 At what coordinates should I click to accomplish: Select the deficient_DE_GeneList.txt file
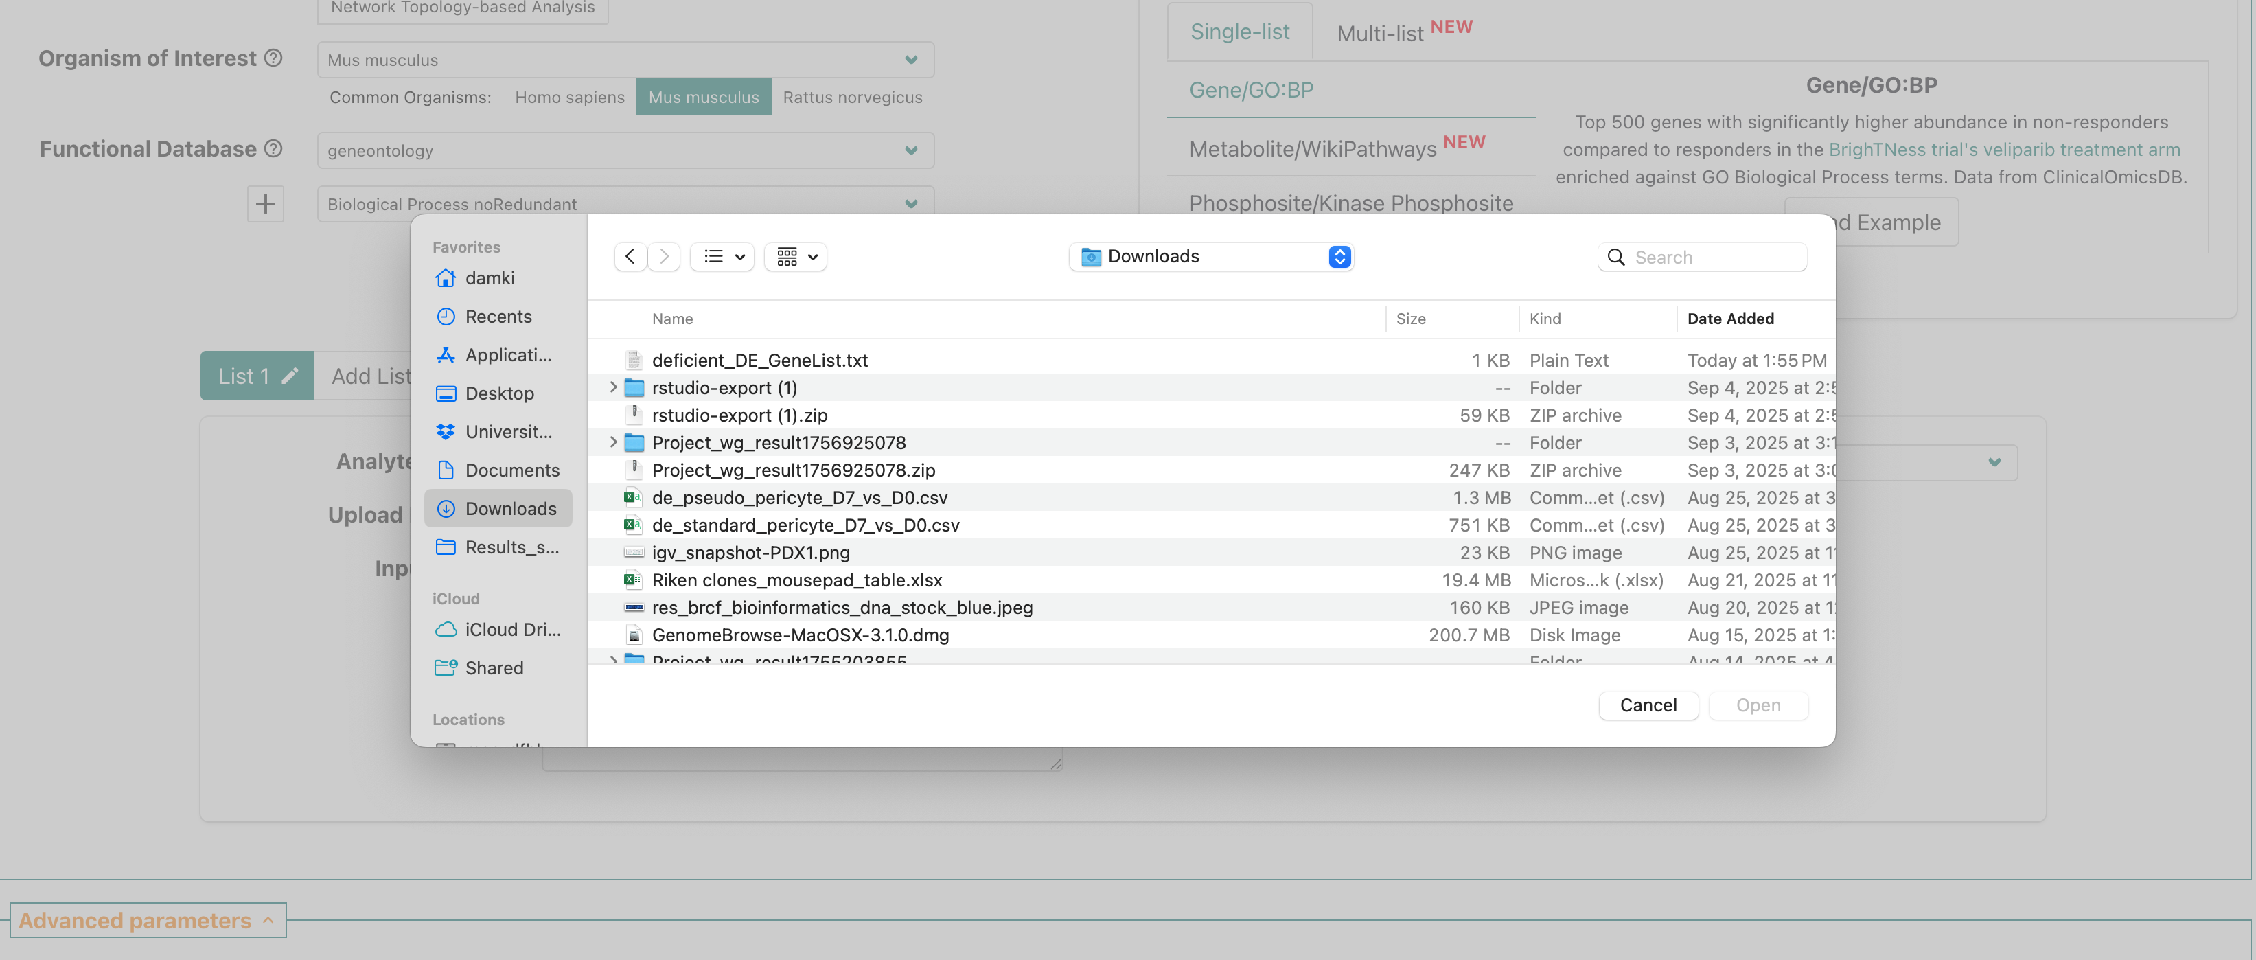[x=759, y=360]
